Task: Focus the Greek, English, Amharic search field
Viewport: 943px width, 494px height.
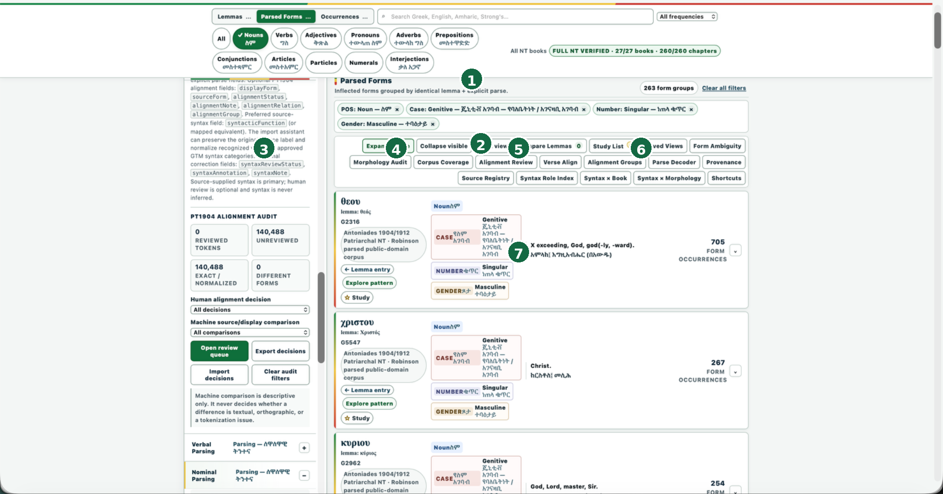Action: tap(515, 17)
